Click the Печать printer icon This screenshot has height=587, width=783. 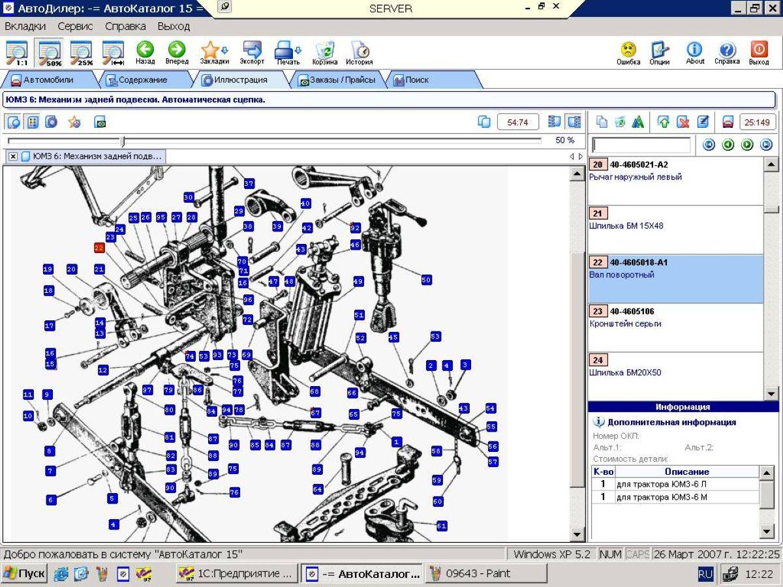[x=288, y=53]
